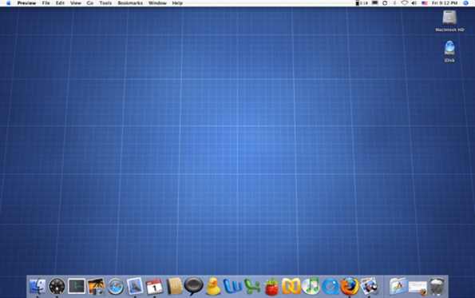The height and width of the screenshot is (298, 475).
Task: Open Firefox from the Dock
Action: click(350, 287)
